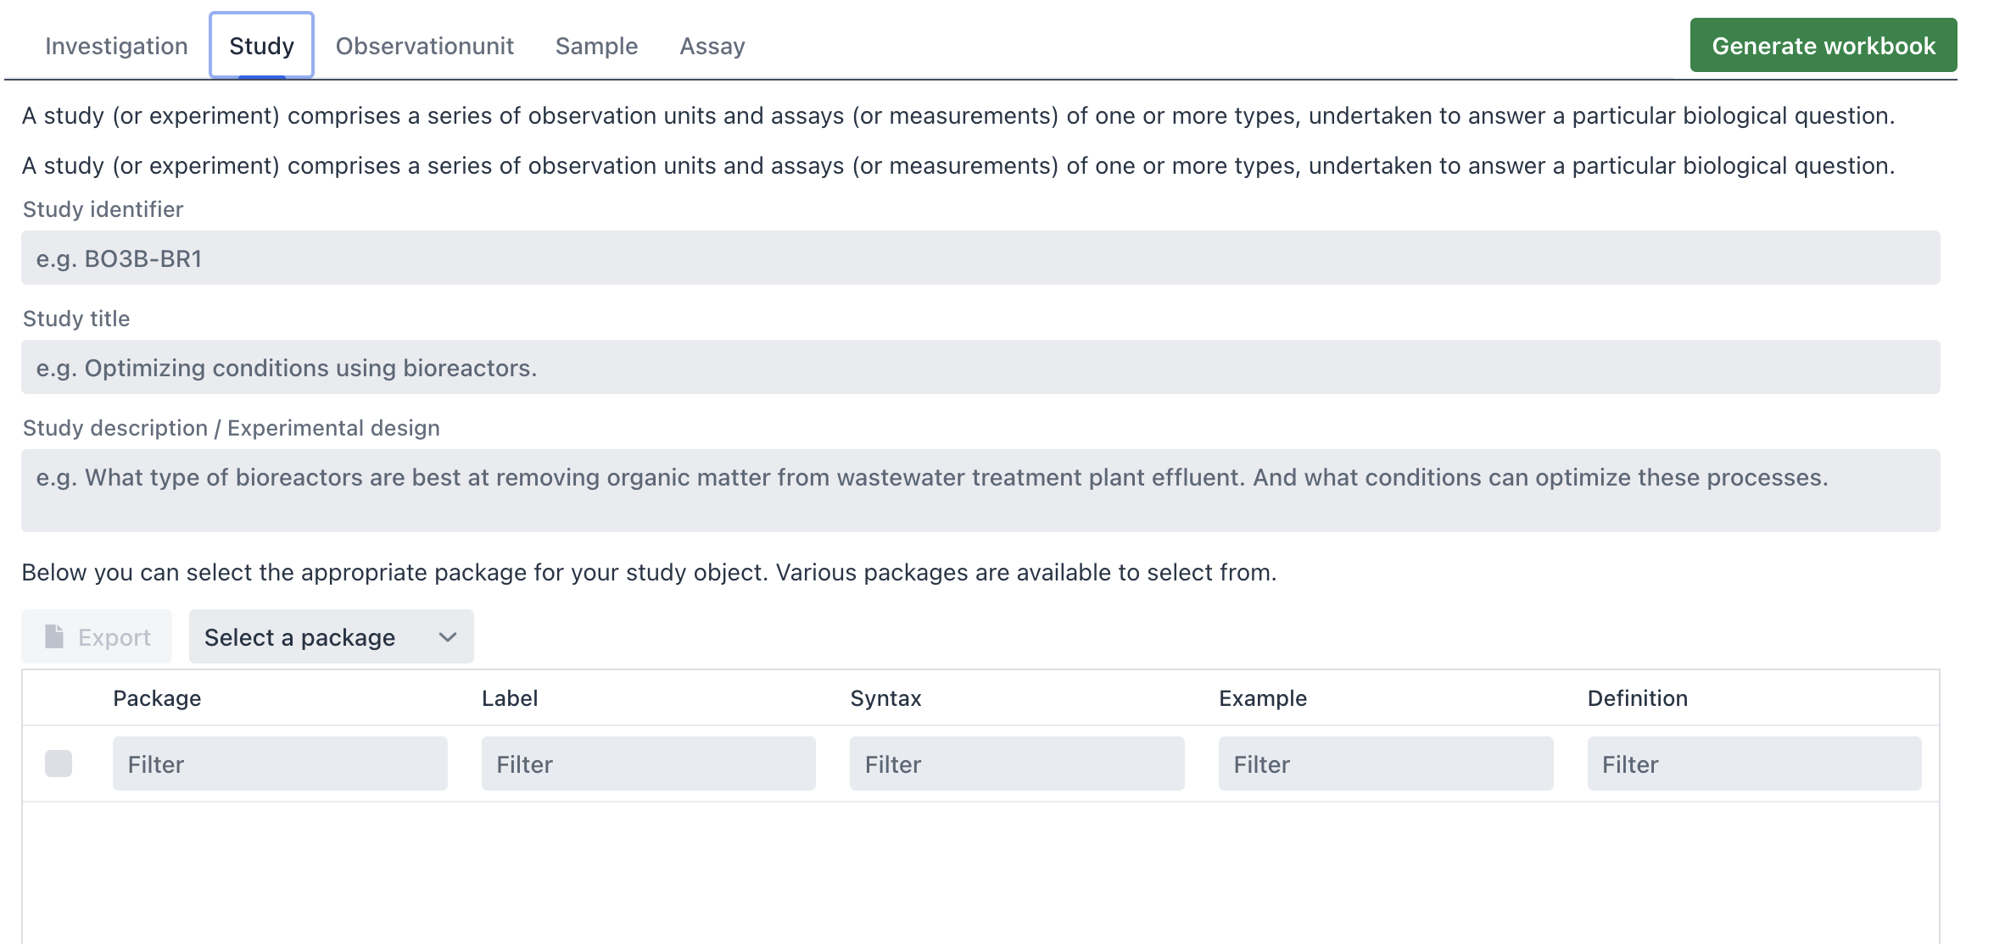Click the Label column filter field
This screenshot has height=944, width=2005.
(649, 764)
